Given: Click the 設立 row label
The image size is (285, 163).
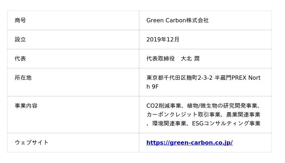Looking at the screenshot, I should 20,39.
